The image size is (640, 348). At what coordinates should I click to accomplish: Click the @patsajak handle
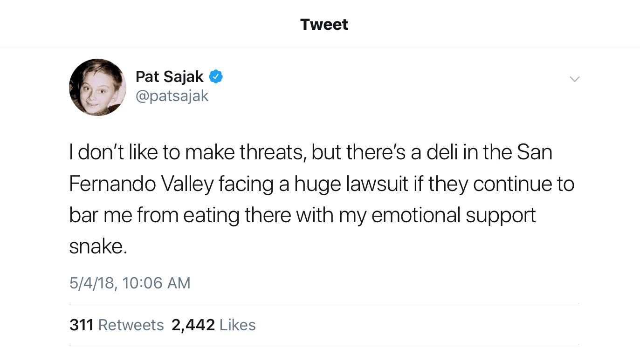pos(172,96)
